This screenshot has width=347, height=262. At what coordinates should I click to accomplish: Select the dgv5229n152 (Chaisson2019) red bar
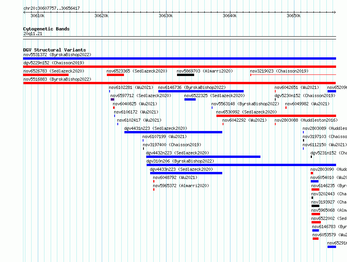click(179, 67)
